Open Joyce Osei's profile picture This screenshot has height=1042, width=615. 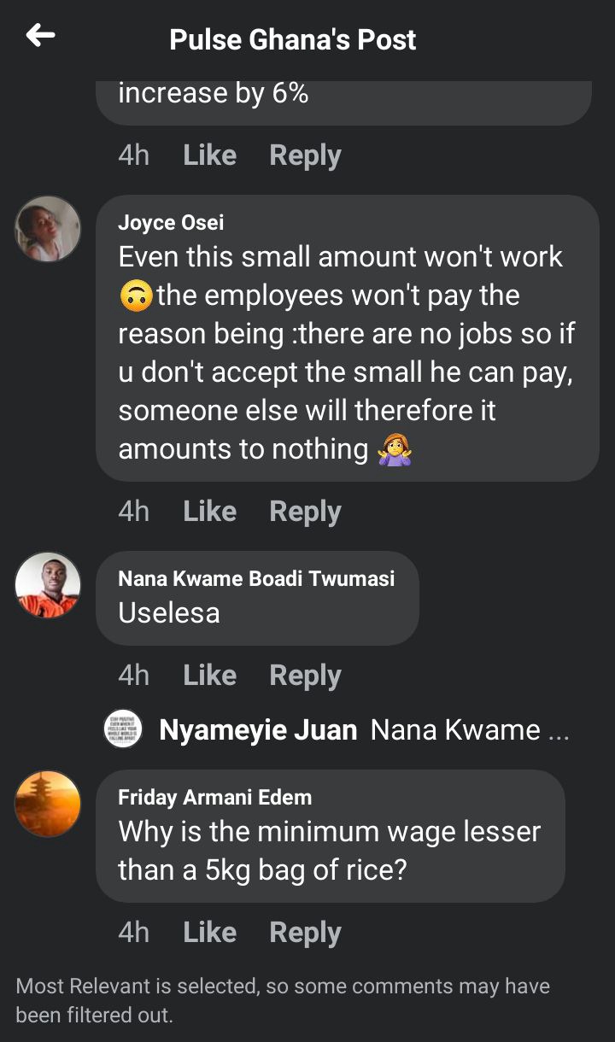pos(48,228)
